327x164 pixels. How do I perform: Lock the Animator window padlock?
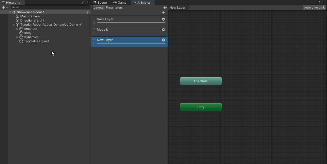[x=319, y=2]
